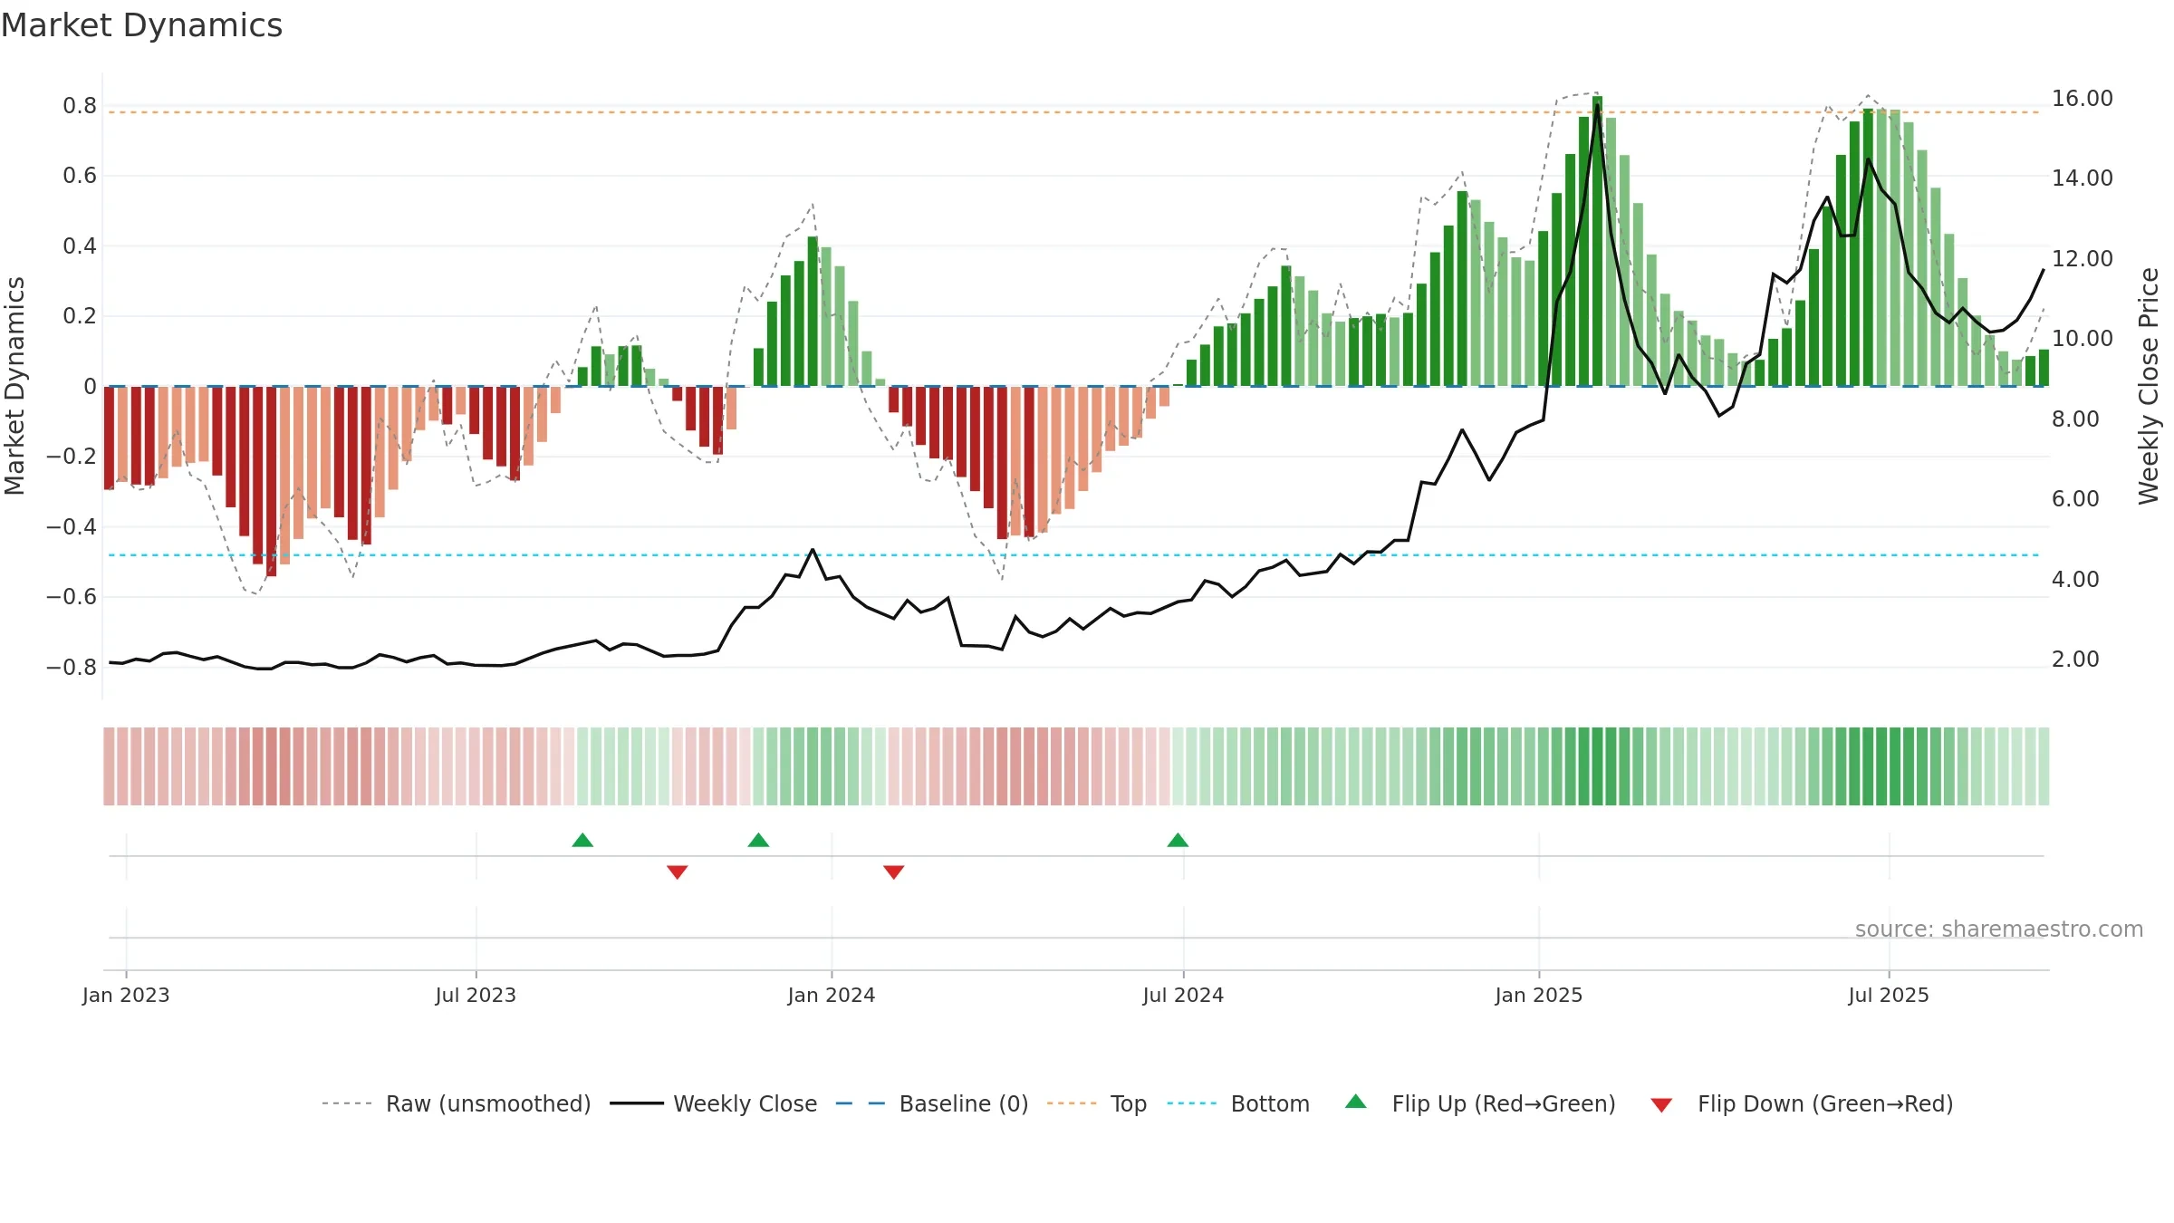Click the 12.00 price axis label

point(2083,259)
